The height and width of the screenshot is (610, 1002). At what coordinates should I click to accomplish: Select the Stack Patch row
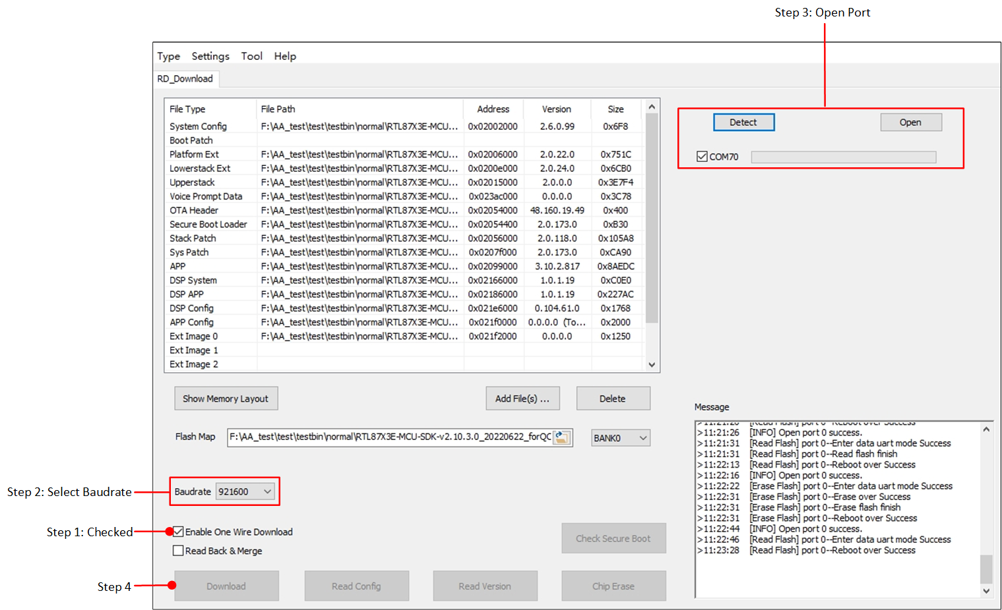coord(404,238)
